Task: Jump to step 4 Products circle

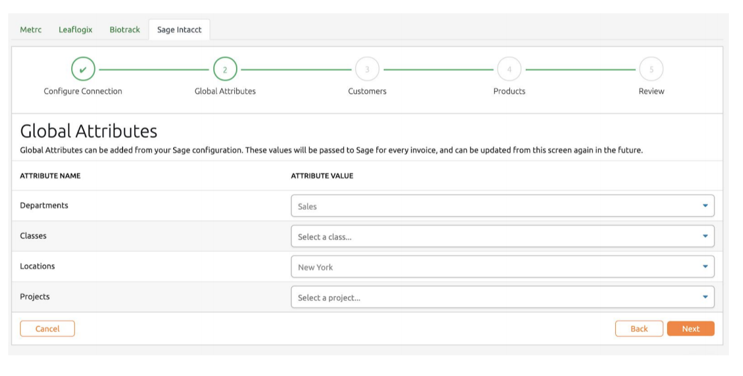Action: pos(509,69)
